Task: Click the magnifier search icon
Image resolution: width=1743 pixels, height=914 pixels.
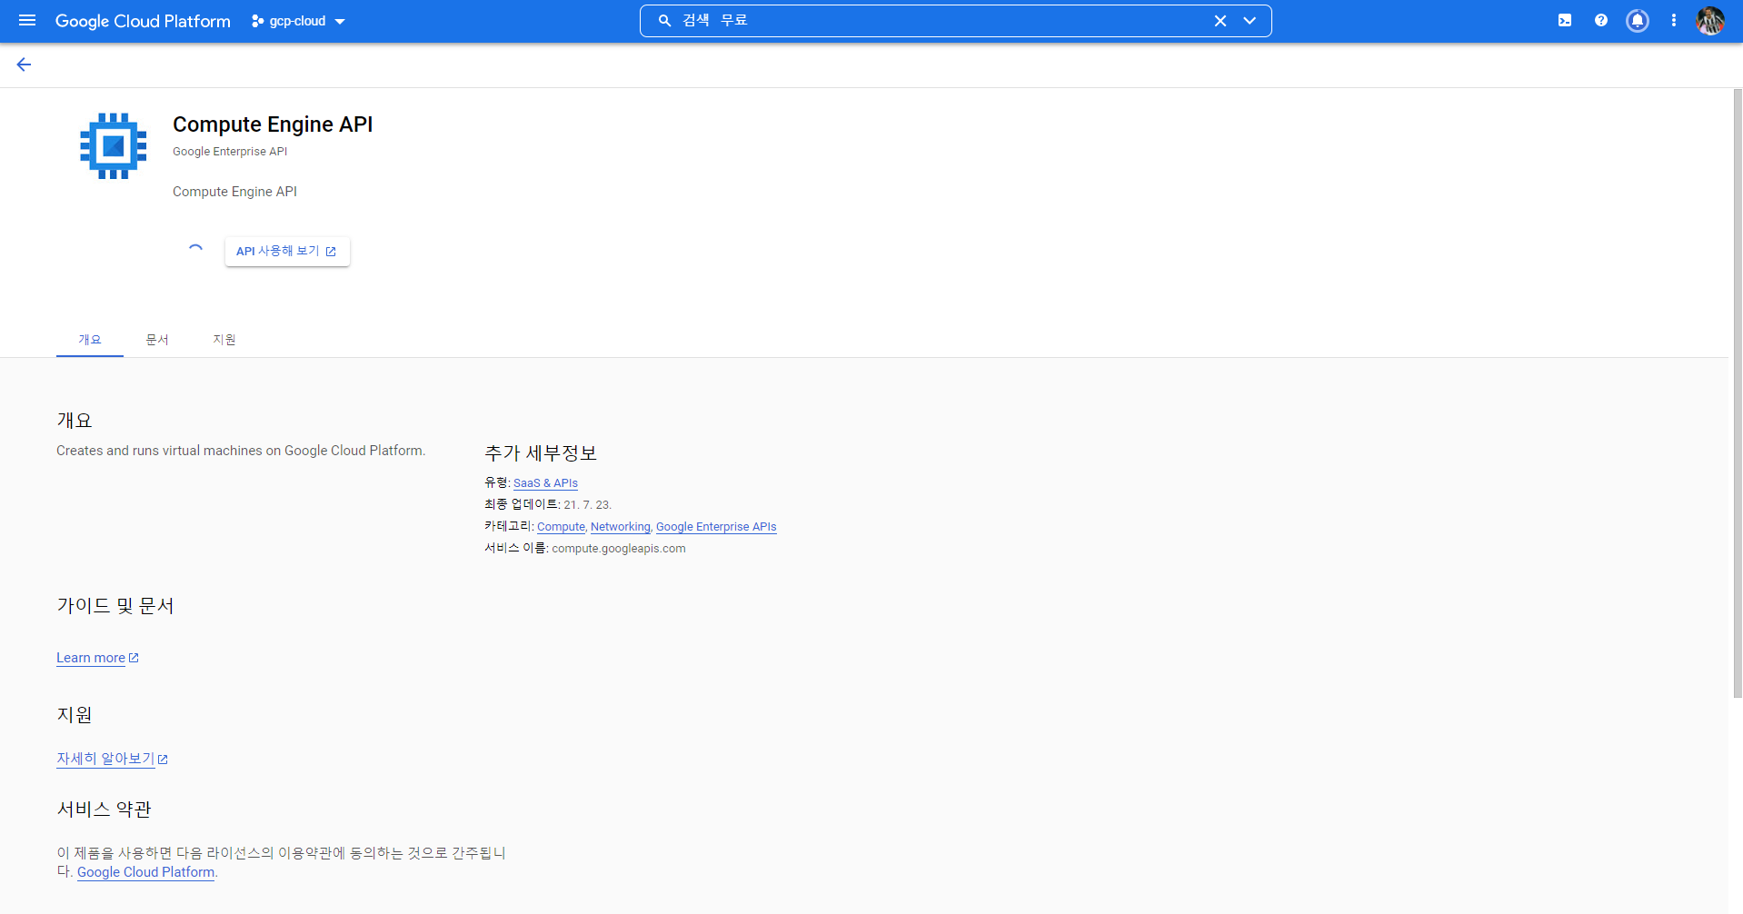Action: pyautogui.click(x=664, y=20)
